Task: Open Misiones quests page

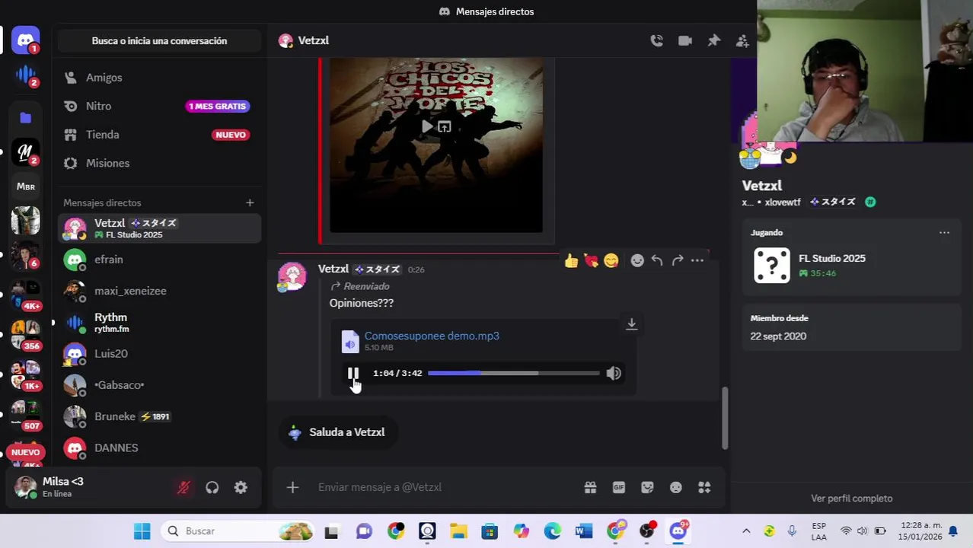Action: [x=159, y=163]
